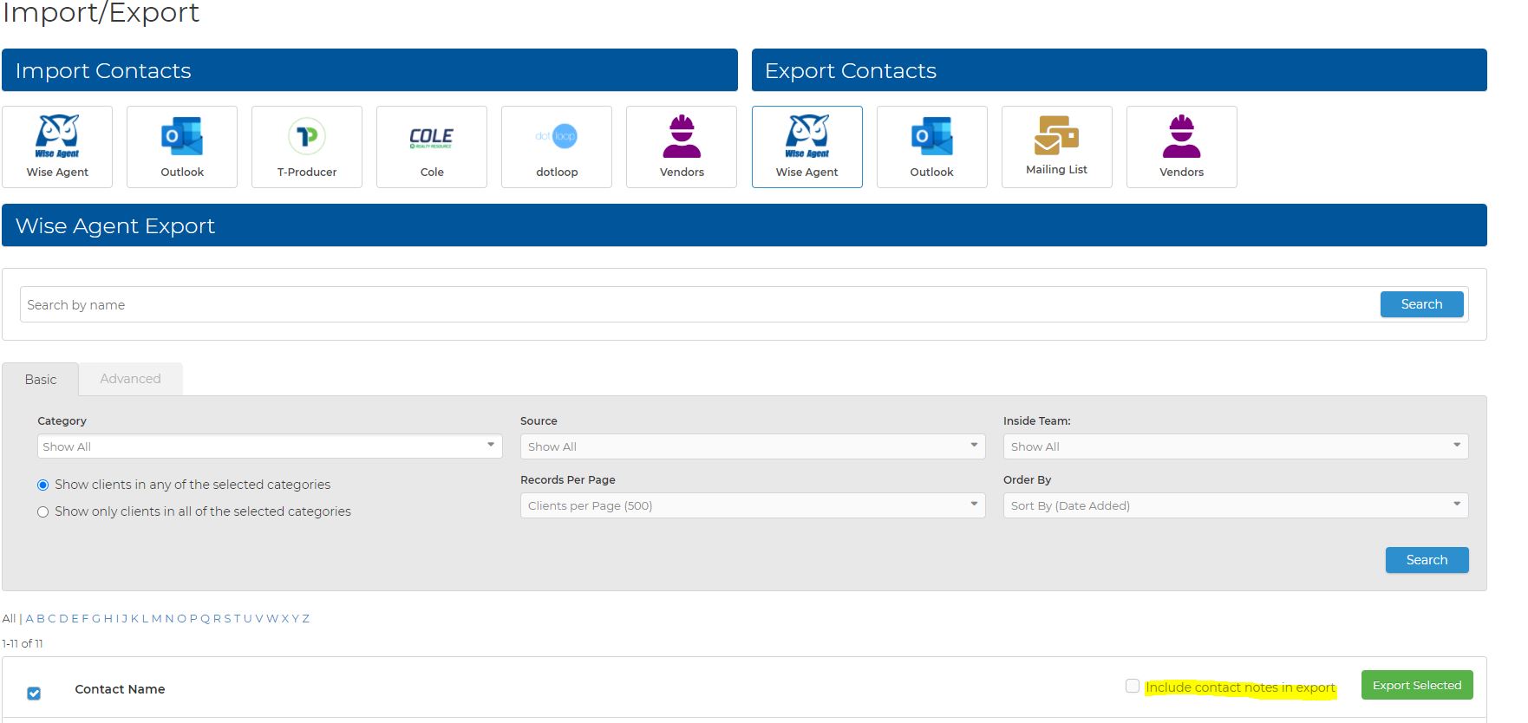This screenshot has width=1528, height=723.
Task: Filter contacts by letter B
Action: (41, 618)
